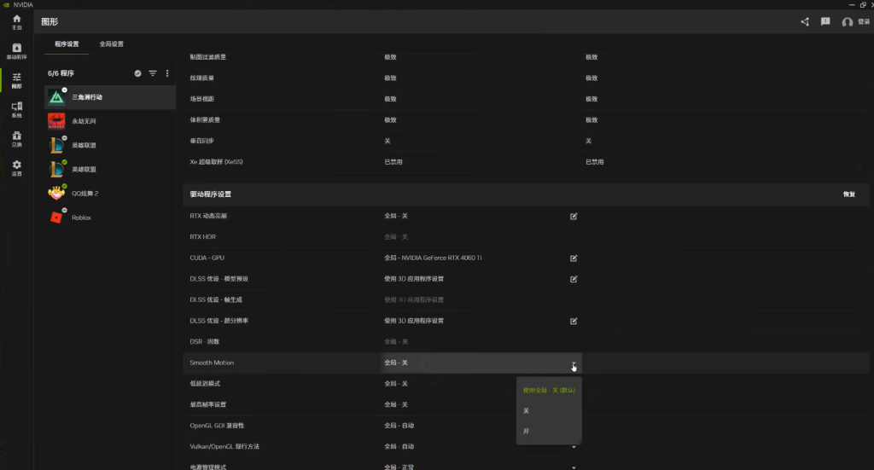The height and width of the screenshot is (470, 874).
Task: Edit the RTX 动态亮丽 setting
Action: tap(574, 216)
